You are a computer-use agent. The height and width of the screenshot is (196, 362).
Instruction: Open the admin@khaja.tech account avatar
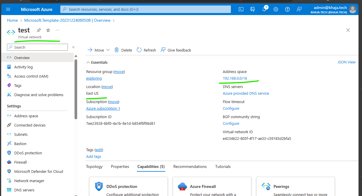[353, 9]
